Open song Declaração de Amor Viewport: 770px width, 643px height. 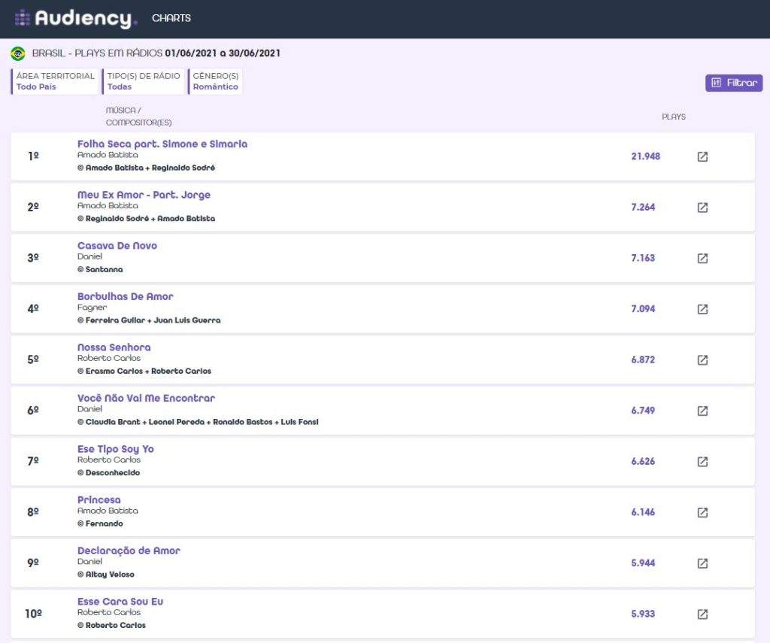(129, 550)
